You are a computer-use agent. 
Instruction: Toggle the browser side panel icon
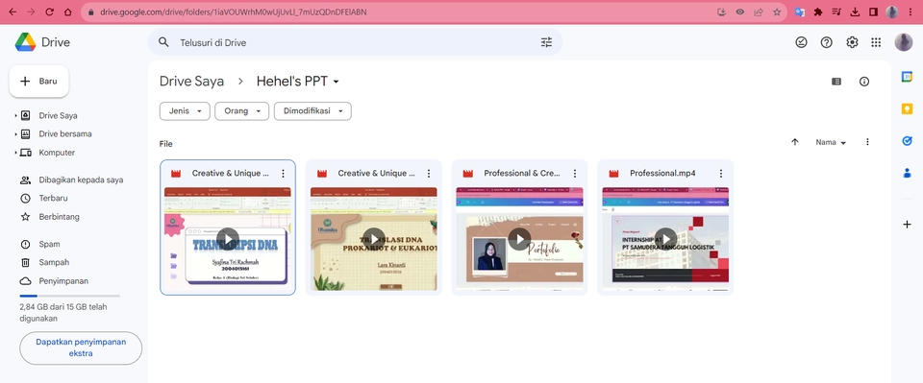pos(874,12)
